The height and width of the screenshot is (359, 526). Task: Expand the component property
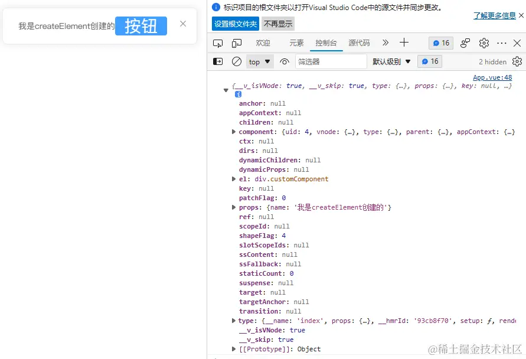234,132
